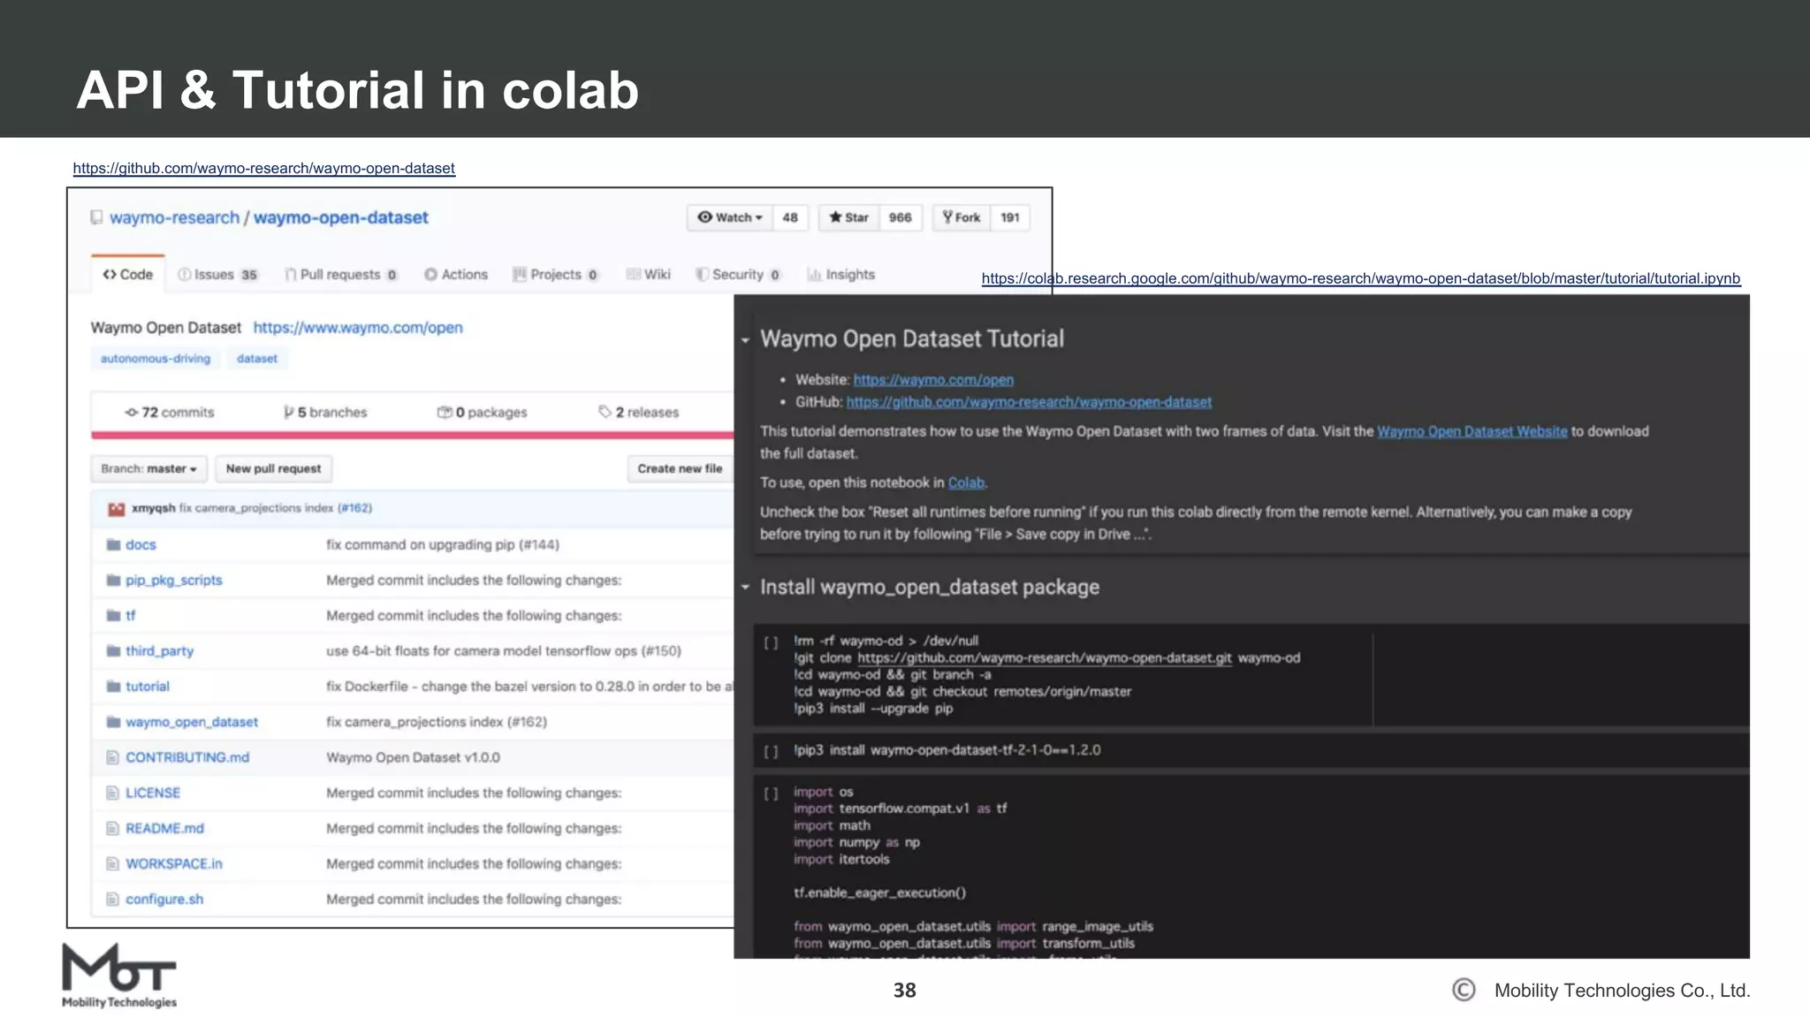Collapse the Install waymo_open_dataset package section
Image resolution: width=1810 pixels, height=1018 pixels.
[x=745, y=588]
